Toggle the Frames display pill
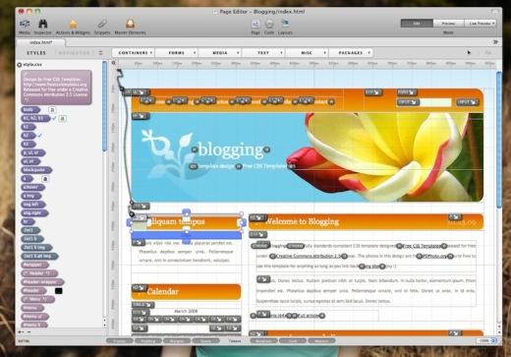 coord(120,341)
